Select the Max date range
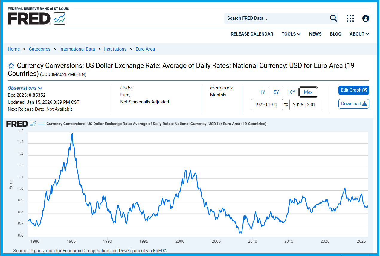 (x=308, y=92)
